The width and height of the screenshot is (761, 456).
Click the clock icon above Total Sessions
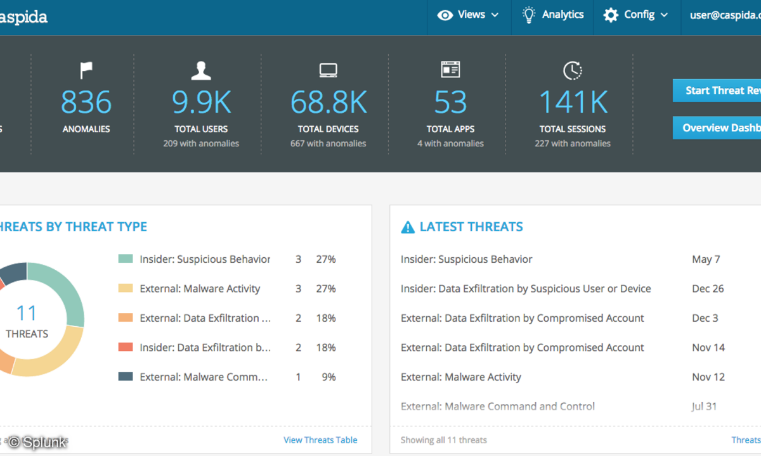click(572, 70)
